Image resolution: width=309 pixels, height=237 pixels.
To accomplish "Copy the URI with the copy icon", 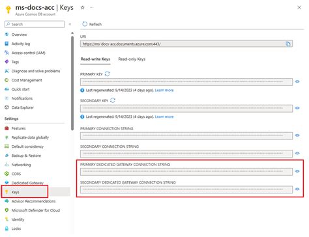I will pyautogui.click(x=288, y=44).
